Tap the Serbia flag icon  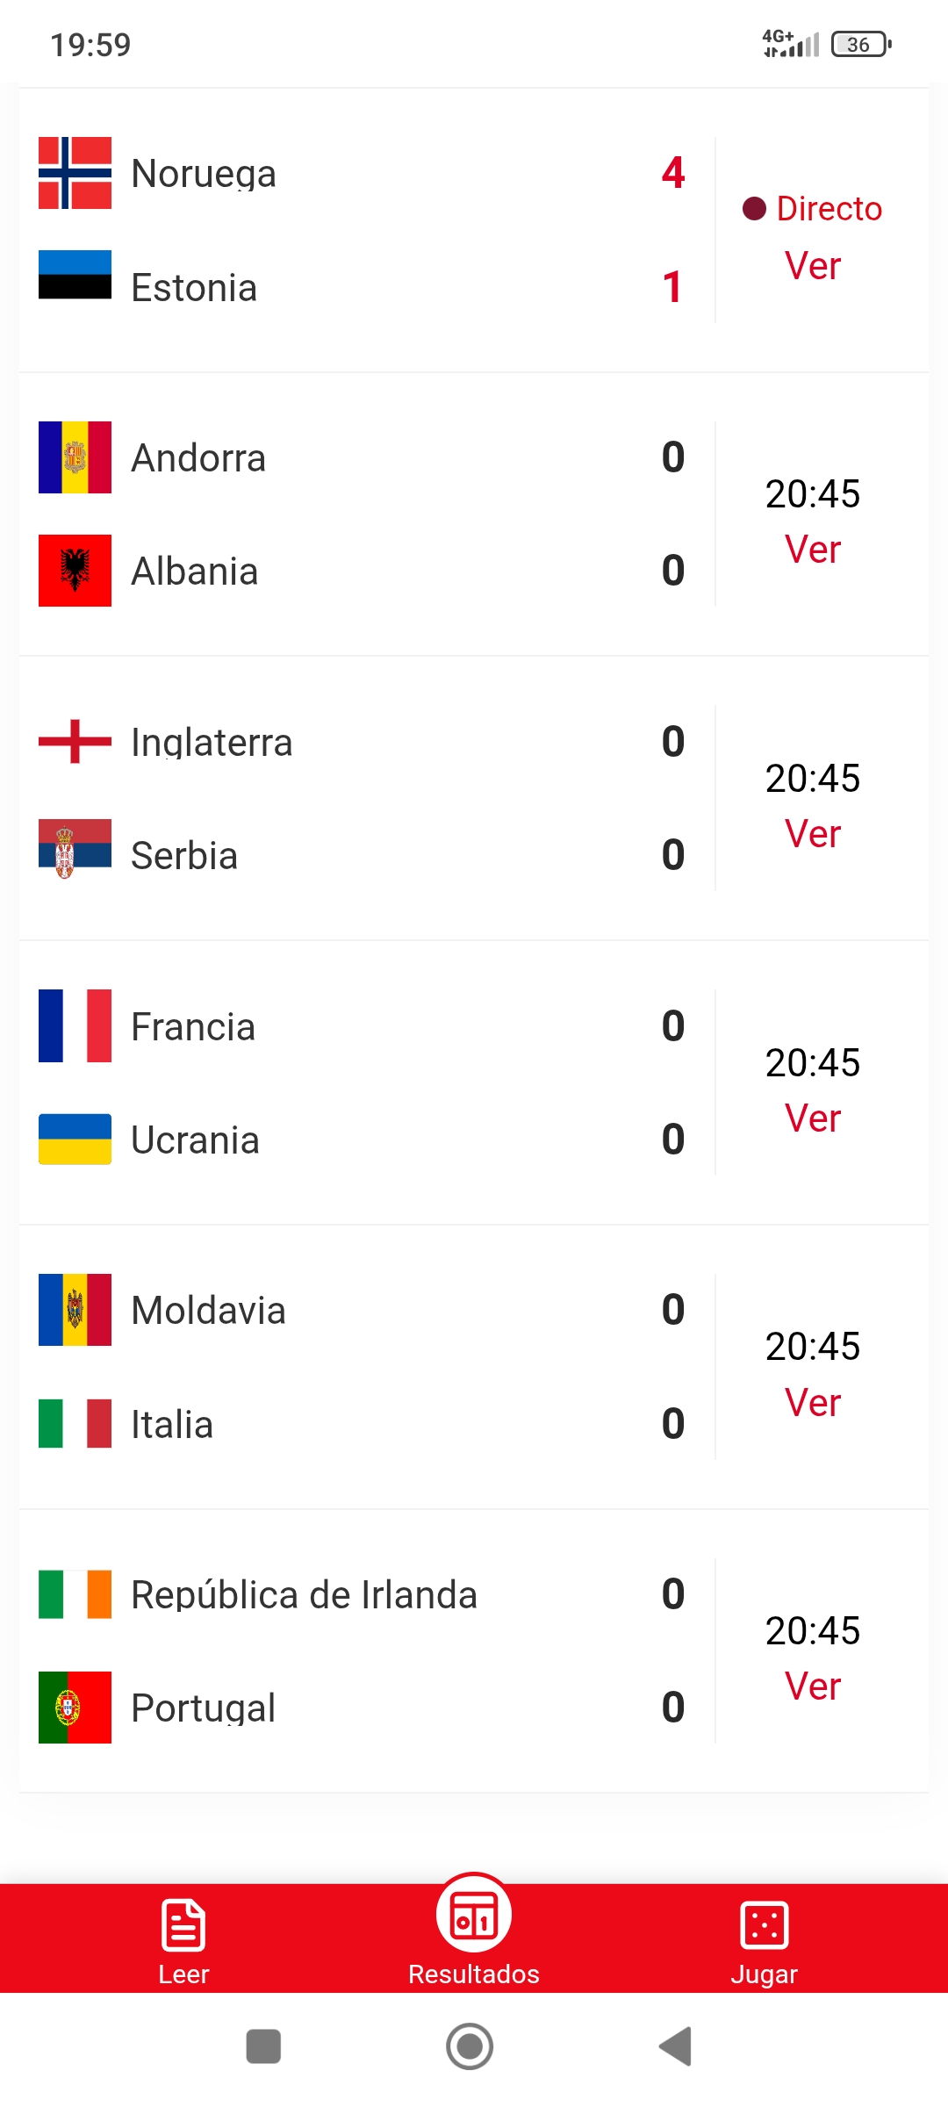tap(75, 848)
